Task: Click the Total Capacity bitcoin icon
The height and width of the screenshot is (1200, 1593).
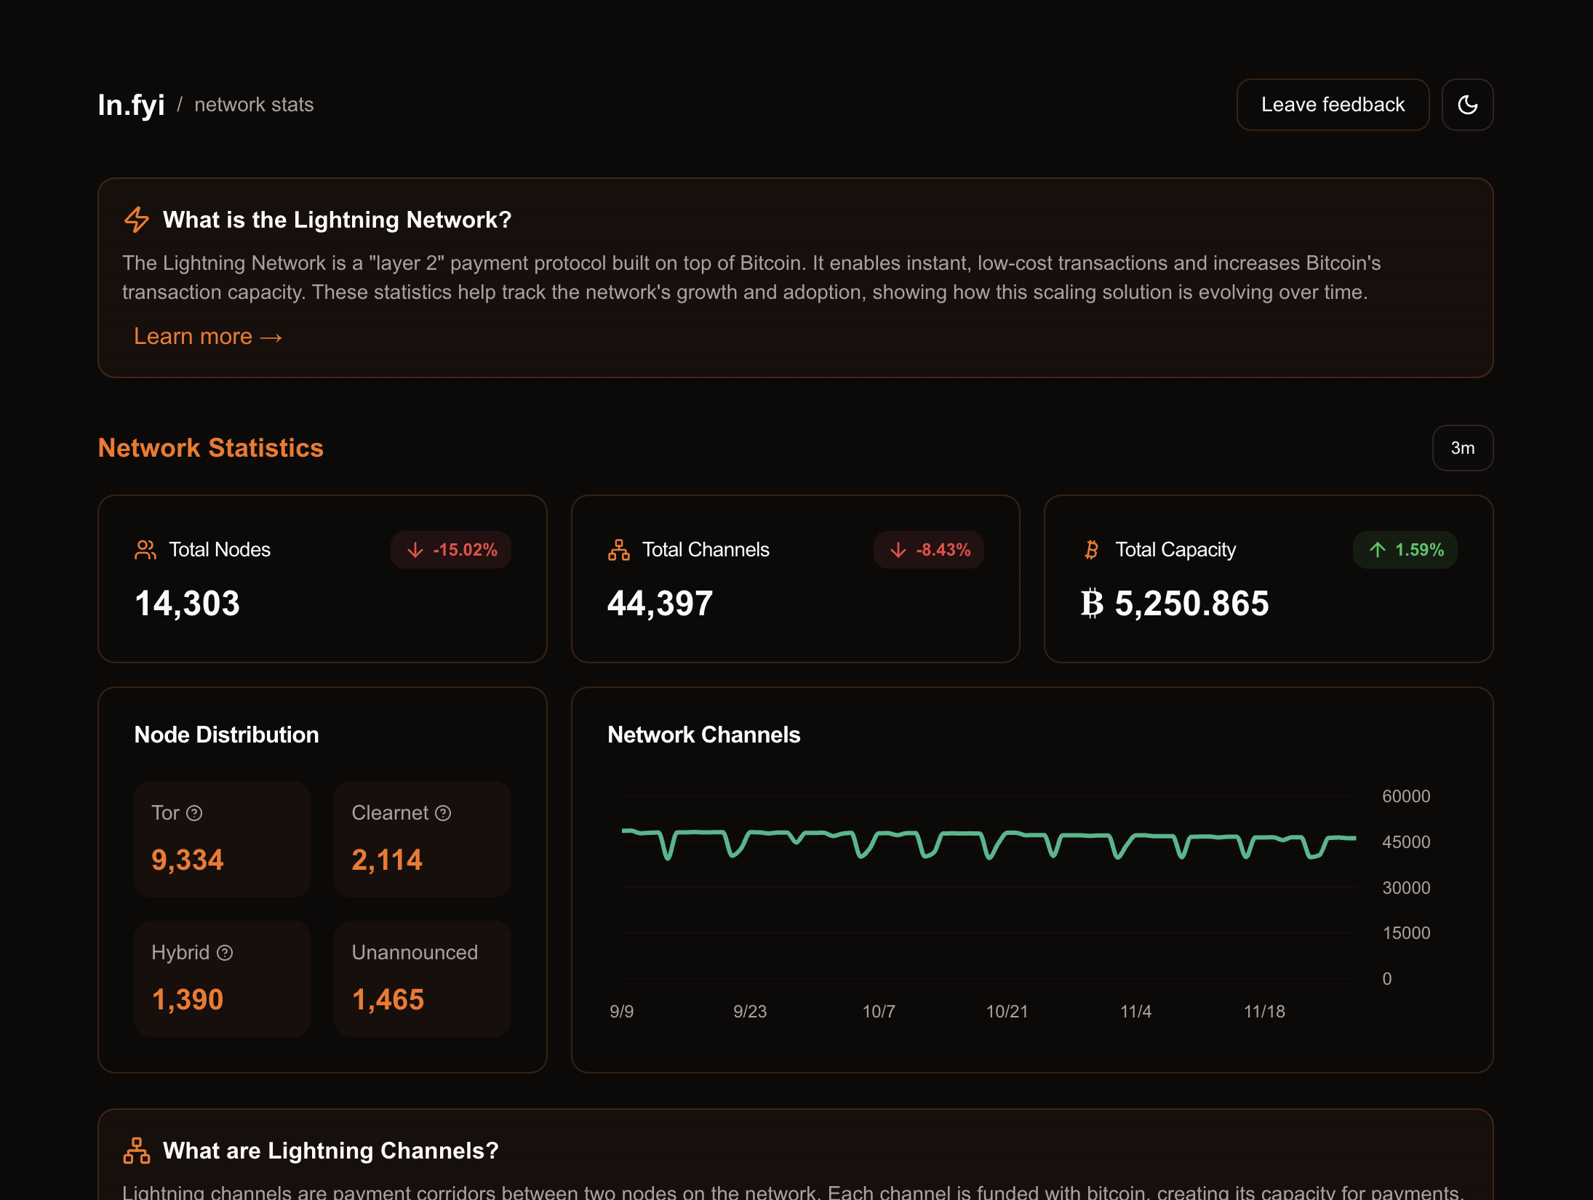Action: point(1091,550)
